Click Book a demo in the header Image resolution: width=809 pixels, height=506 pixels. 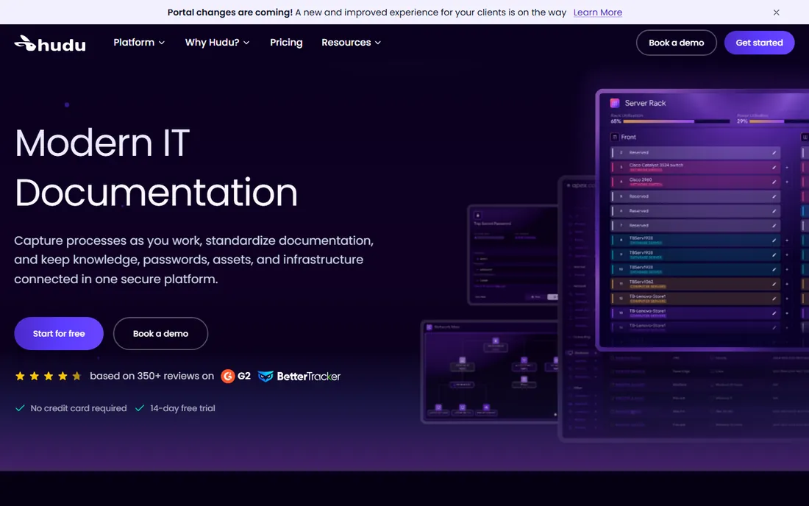coord(676,43)
